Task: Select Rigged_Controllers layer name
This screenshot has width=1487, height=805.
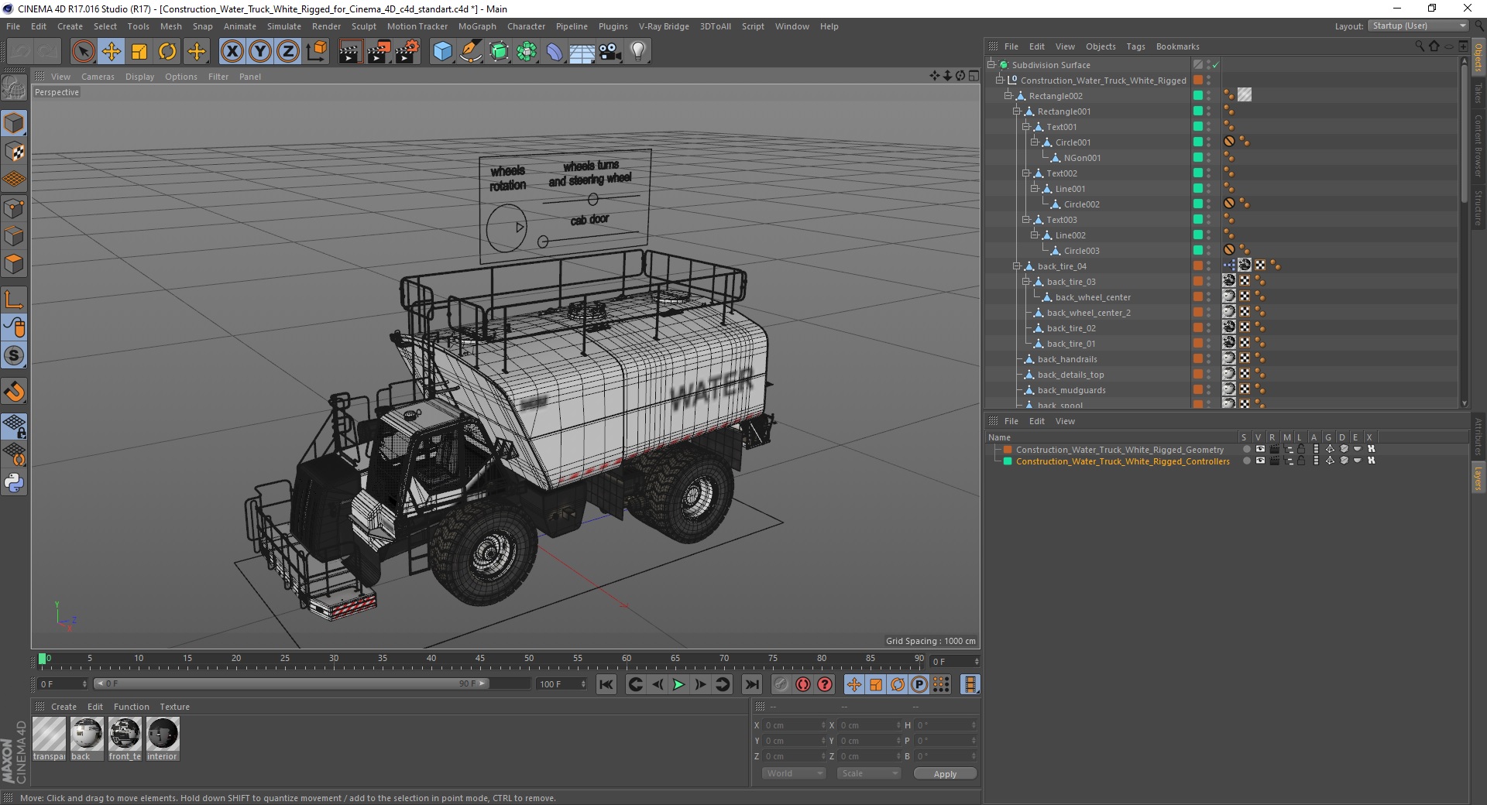Action: coord(1122,461)
